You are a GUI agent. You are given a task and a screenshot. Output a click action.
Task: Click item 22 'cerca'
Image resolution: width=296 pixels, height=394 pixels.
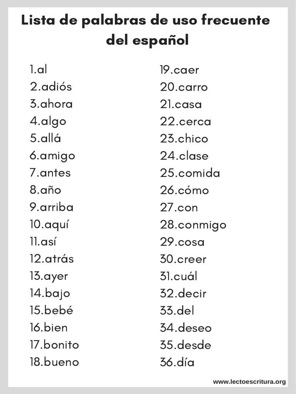coord(194,122)
